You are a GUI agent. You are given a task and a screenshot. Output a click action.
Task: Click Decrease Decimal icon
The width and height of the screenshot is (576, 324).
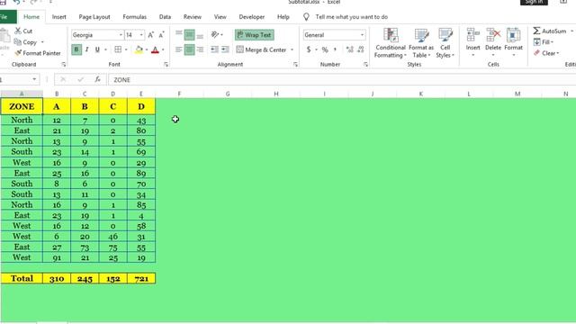(x=361, y=49)
